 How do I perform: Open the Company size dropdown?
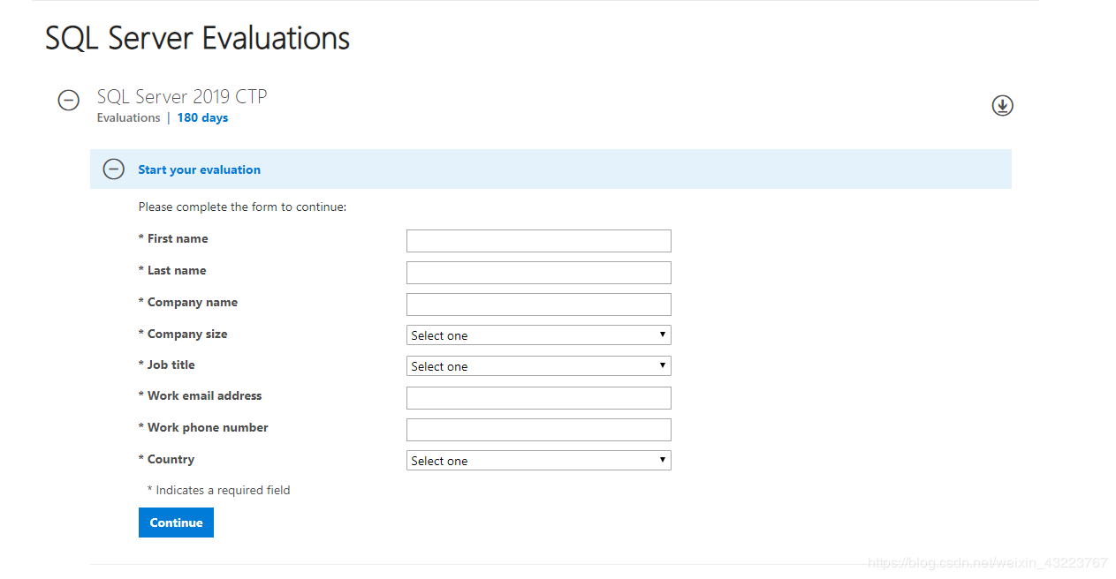[539, 335]
